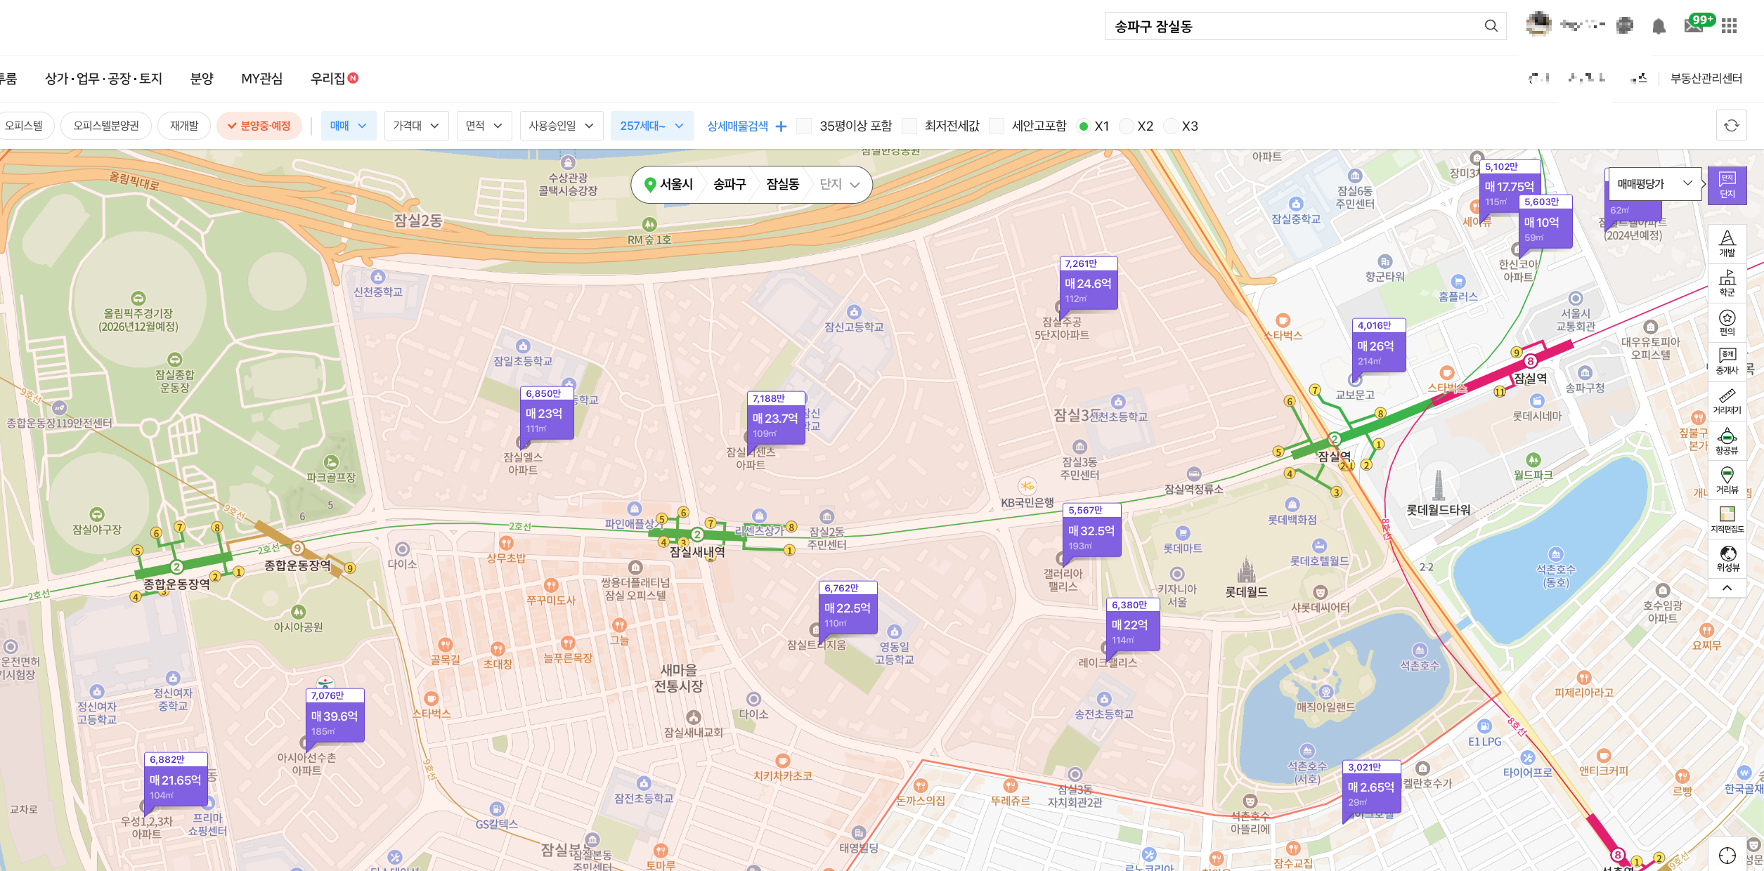The image size is (1764, 871).
Task: Check the 35평이상 포함 checkbox
Action: tap(805, 126)
